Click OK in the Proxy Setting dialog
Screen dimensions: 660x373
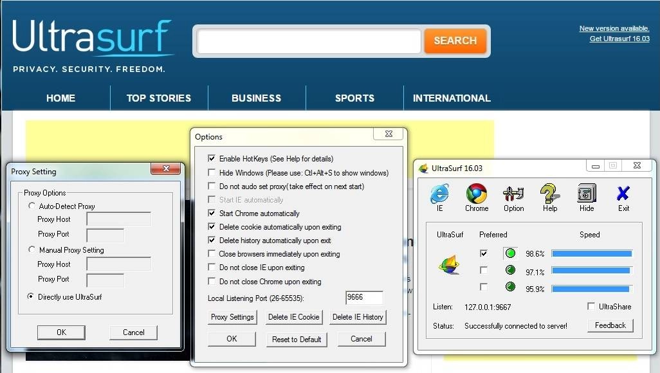click(62, 332)
